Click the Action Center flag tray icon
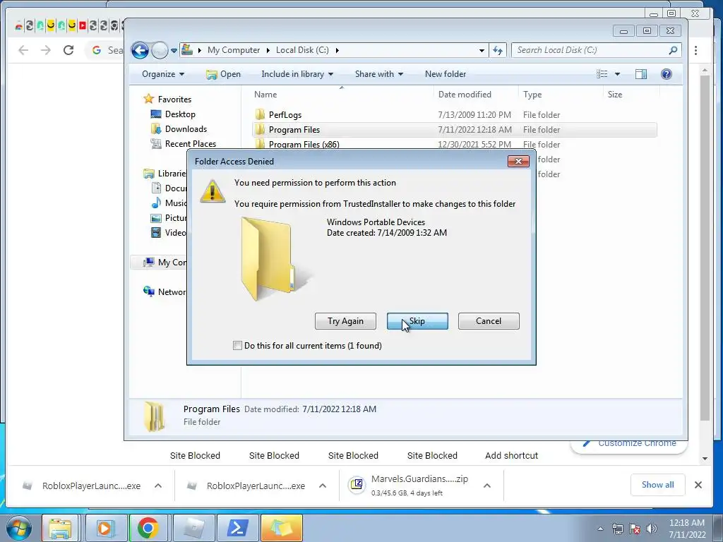This screenshot has height=542, width=723. pyautogui.click(x=635, y=529)
